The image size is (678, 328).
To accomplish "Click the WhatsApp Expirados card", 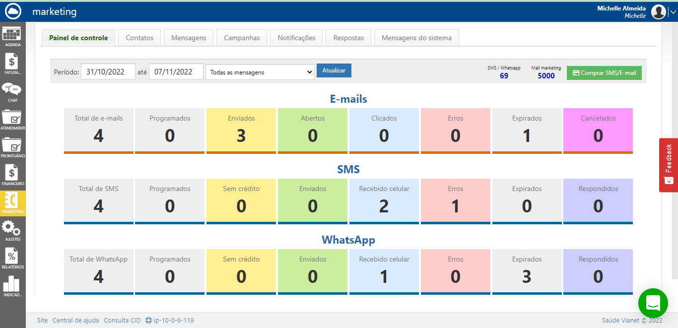I will tap(527, 272).
